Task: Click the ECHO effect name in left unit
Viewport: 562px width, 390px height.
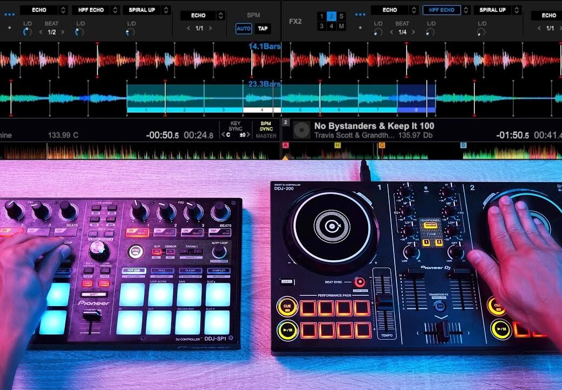Action: pos(39,10)
